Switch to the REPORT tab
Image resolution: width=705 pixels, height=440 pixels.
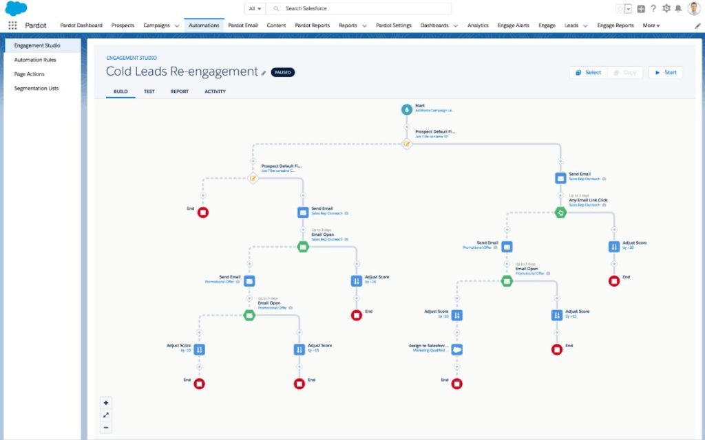[180, 91]
